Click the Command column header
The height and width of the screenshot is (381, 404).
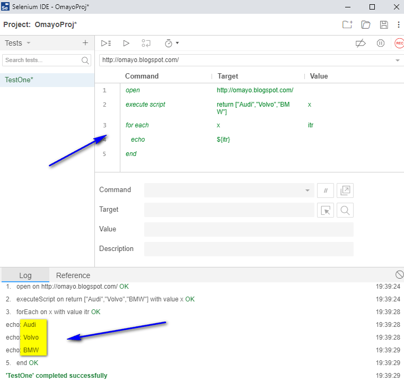142,76
